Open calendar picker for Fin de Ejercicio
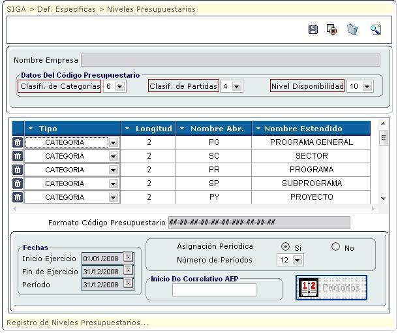 [128, 270]
